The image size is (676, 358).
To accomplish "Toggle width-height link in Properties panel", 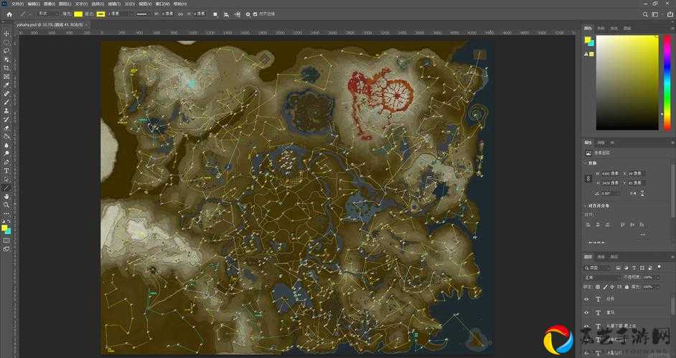I will (588, 178).
